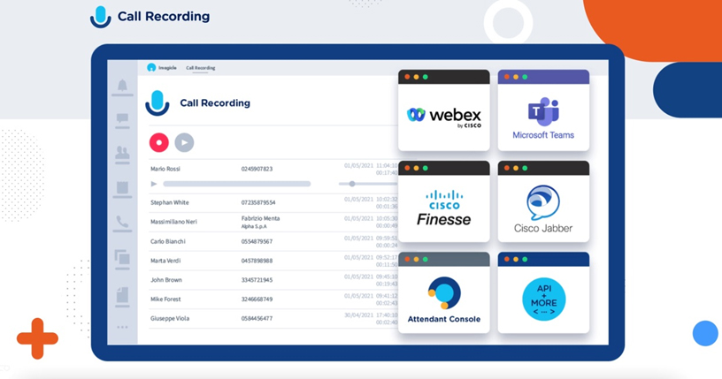
Task: Expand the three-dot more sidebar menu
Action: click(x=122, y=327)
